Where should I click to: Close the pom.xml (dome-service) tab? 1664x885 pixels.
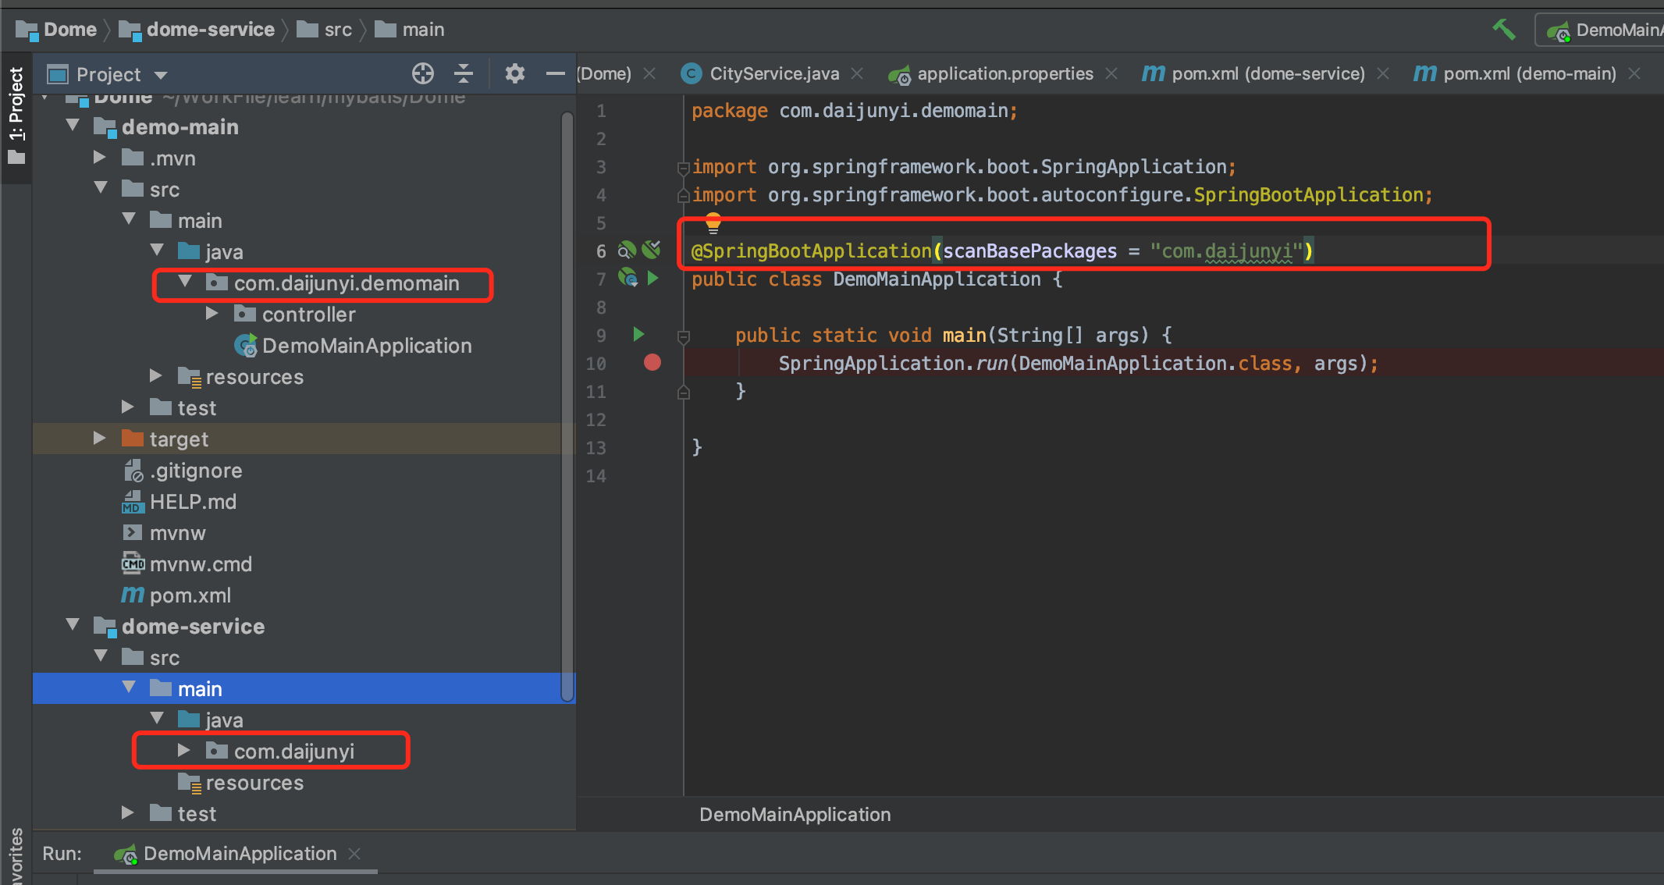[x=1383, y=73]
